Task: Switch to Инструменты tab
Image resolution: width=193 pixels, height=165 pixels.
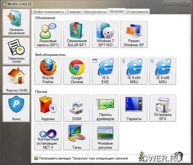Action: 95,12
